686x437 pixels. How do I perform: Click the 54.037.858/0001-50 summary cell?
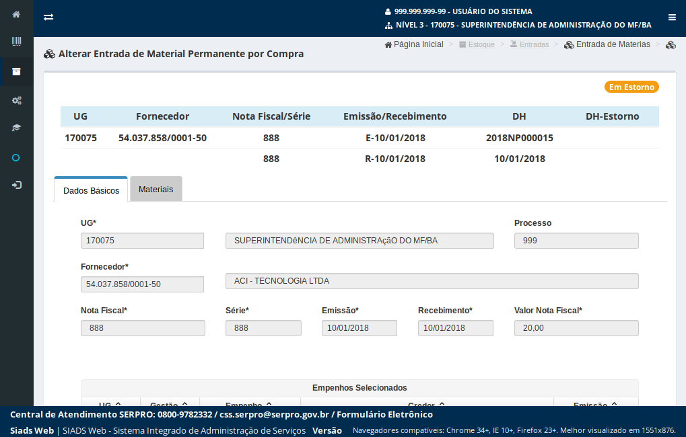(x=162, y=138)
